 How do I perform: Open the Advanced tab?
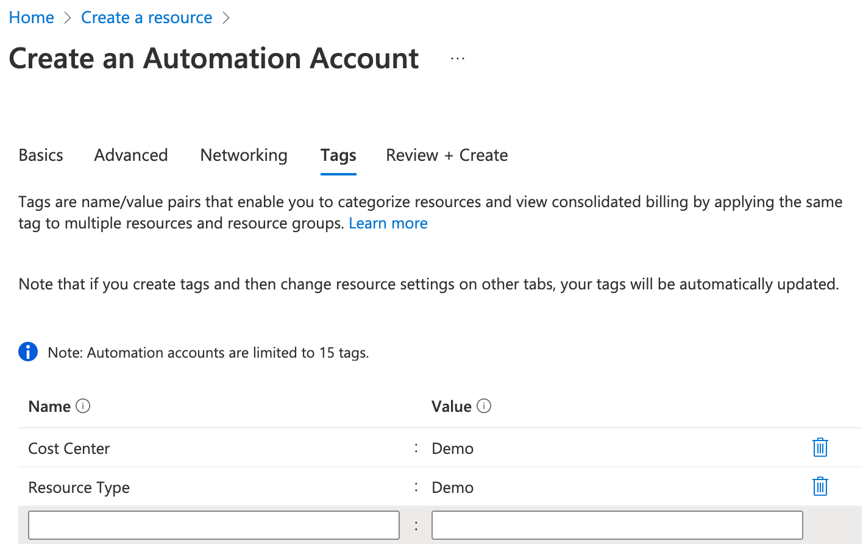click(x=131, y=155)
